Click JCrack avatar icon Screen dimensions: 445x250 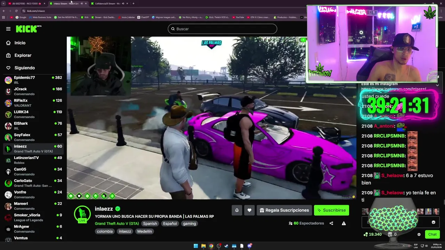point(8,92)
